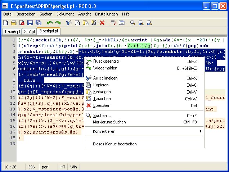
Task: Open the Hilfe menu
Action: (126, 14)
